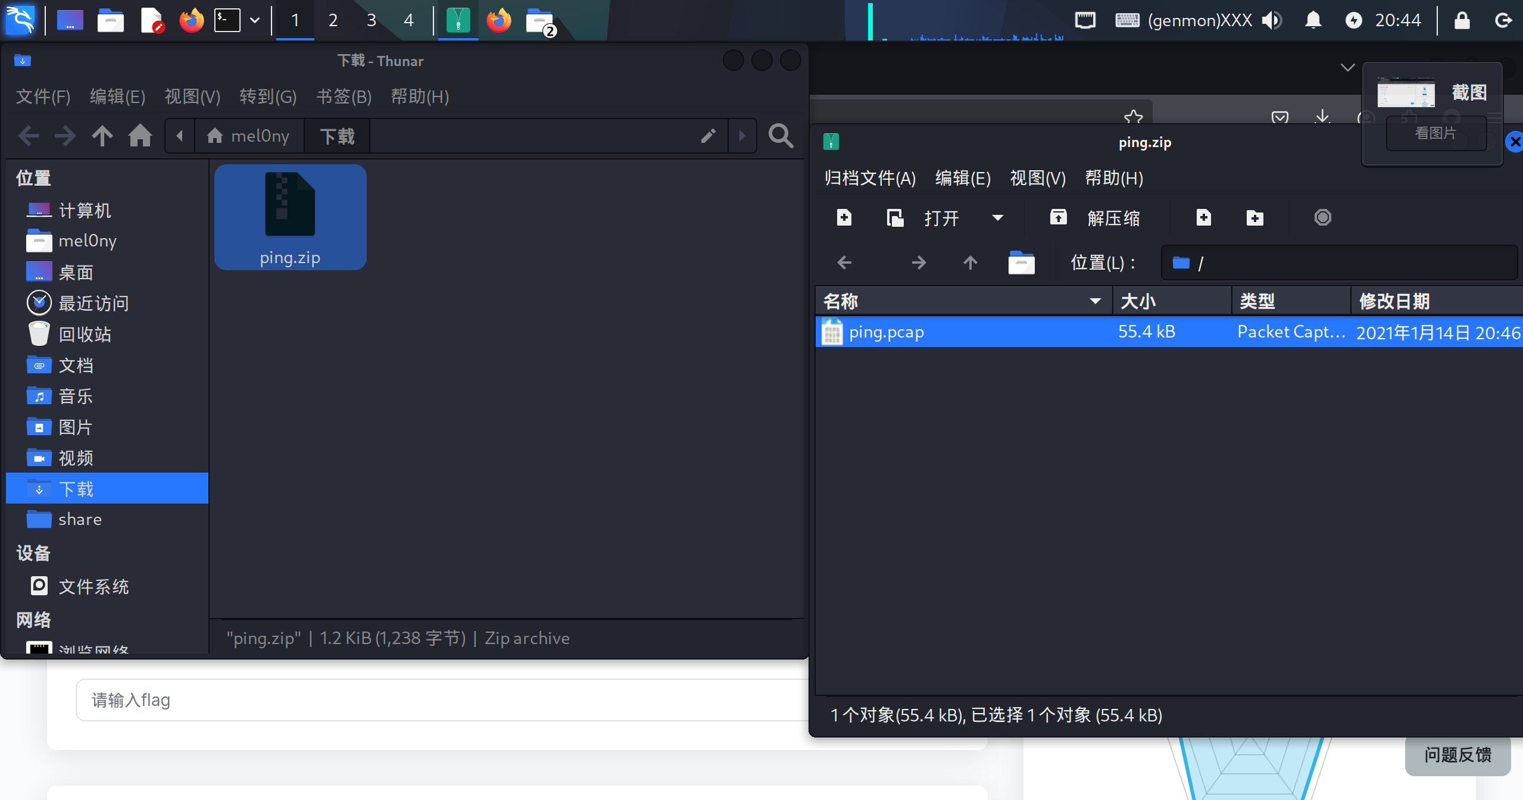This screenshot has width=1523, height=800.
Task: Click name (名称) column sort arrow
Action: coord(1095,301)
